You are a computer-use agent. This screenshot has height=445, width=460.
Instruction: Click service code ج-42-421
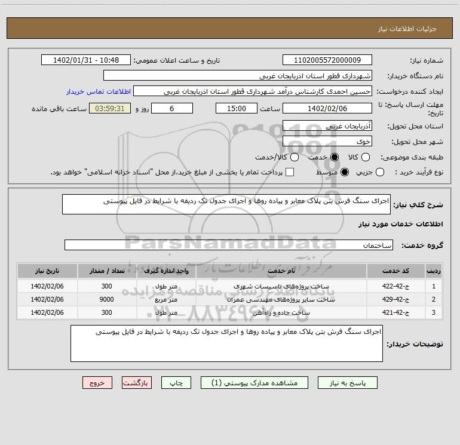[x=395, y=313]
